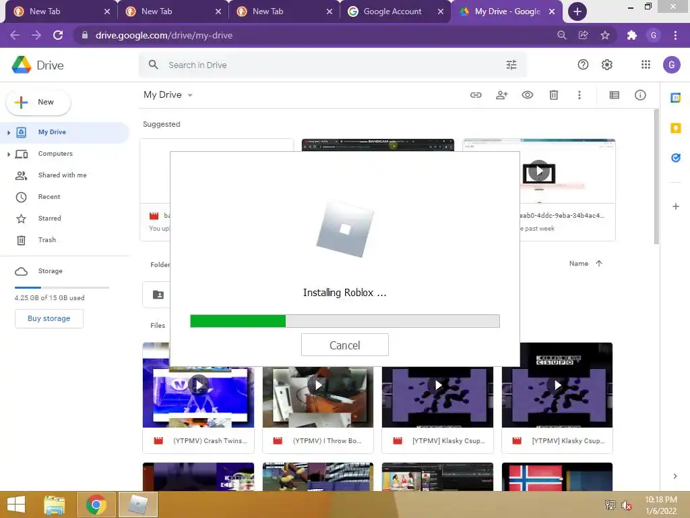Reverse sort direction arrow next to Name
Screen dimensions: 690x518
pyautogui.click(x=598, y=264)
